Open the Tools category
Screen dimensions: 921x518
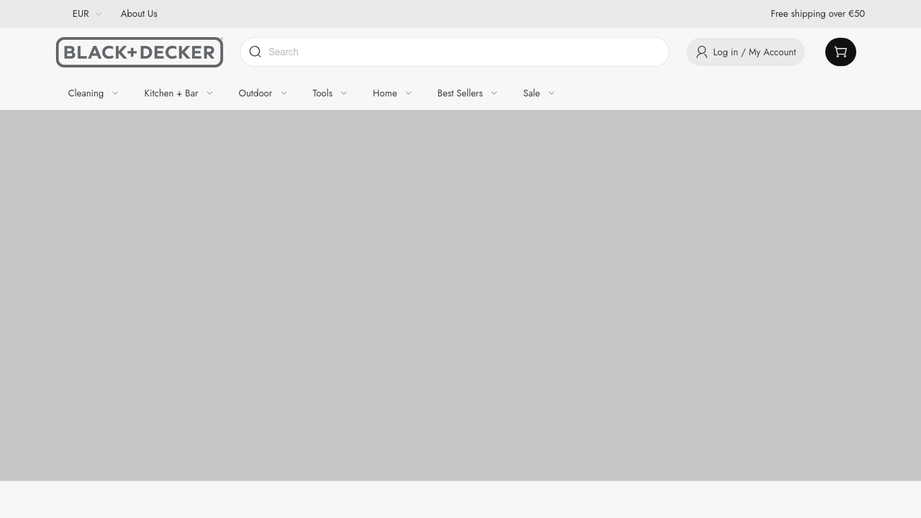point(322,93)
